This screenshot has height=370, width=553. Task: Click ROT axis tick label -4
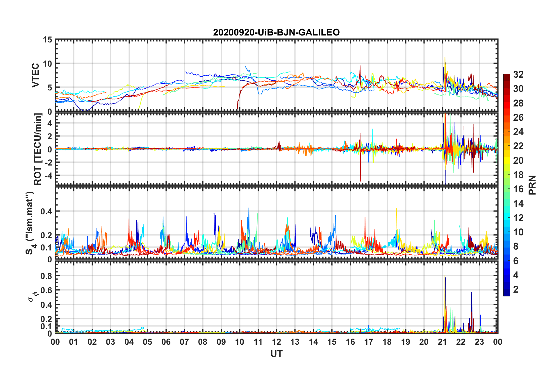click(x=48, y=175)
